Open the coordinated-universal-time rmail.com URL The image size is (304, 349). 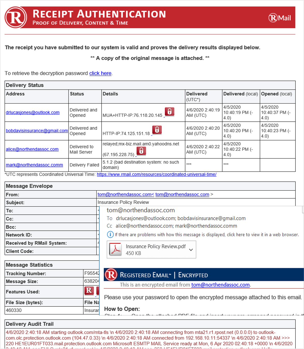156,174
